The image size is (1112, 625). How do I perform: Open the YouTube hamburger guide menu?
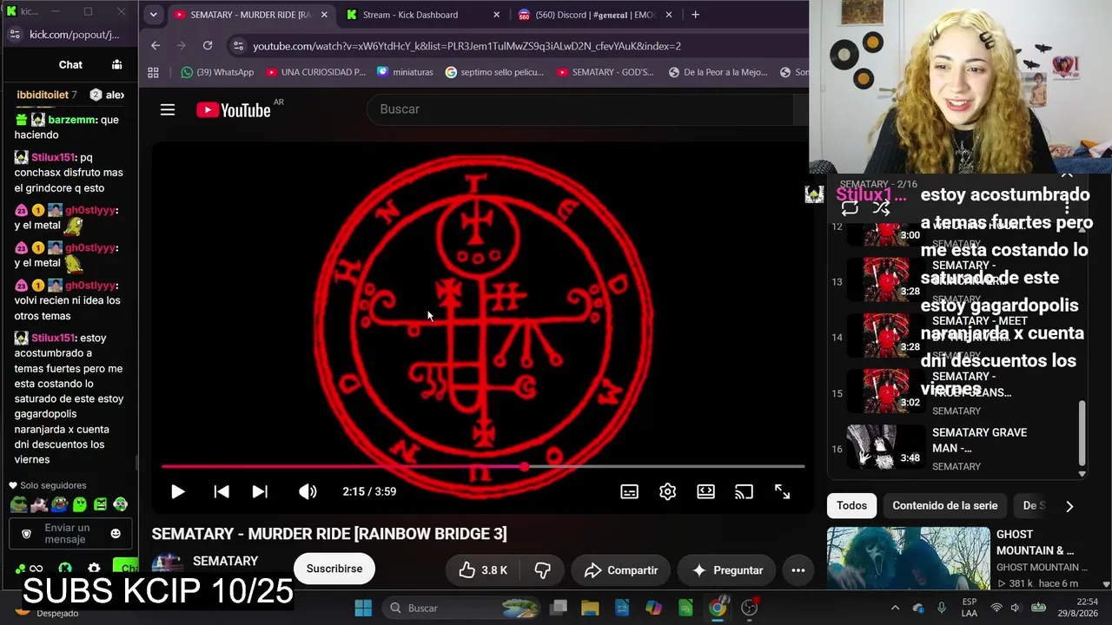168,109
